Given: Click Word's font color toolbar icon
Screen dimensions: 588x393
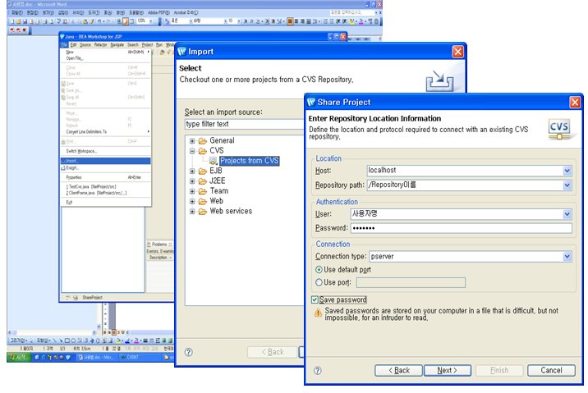Looking at the screenshot, I should click(x=361, y=21).
